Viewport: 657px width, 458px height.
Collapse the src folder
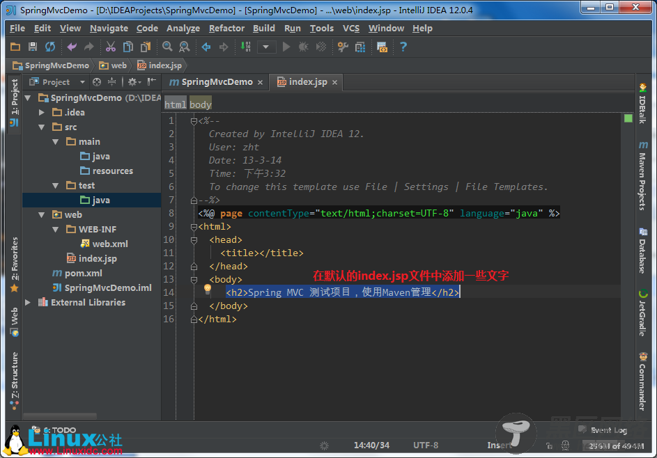coord(42,127)
